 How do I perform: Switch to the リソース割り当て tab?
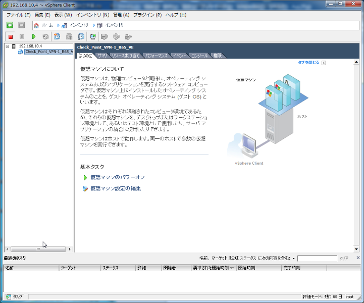tap(125, 56)
